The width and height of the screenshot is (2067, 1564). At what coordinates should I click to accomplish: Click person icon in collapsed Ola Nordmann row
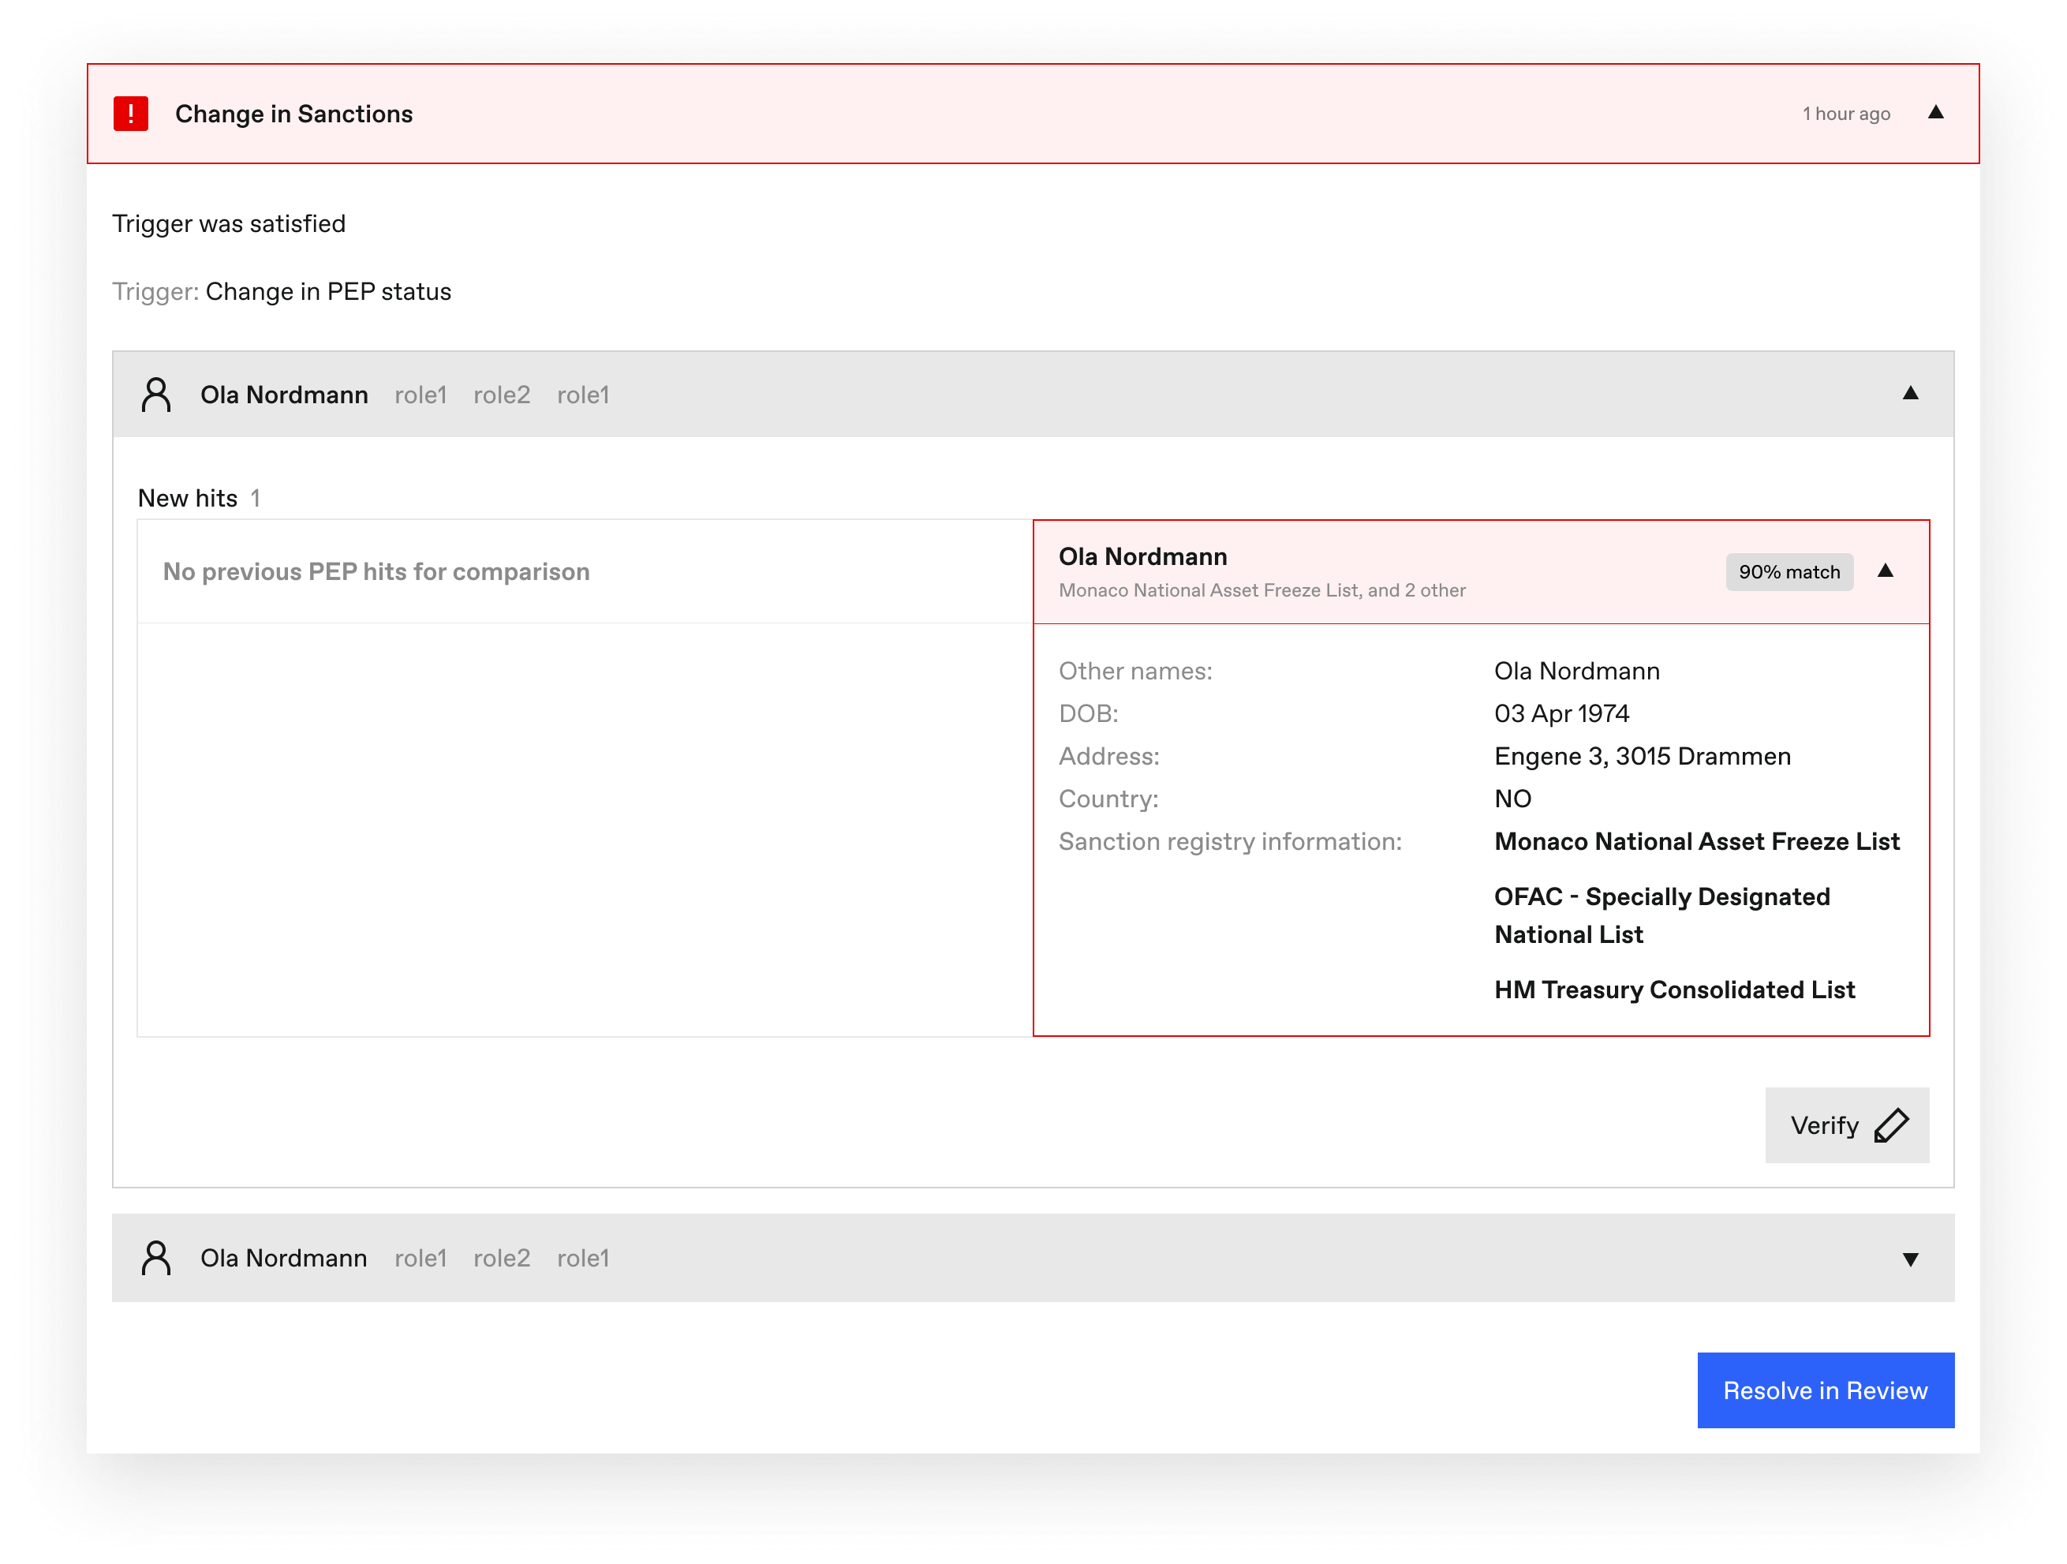click(x=156, y=1257)
